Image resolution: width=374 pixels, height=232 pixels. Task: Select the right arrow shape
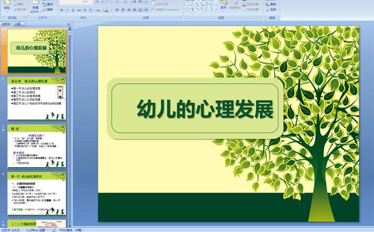pos(207,4)
